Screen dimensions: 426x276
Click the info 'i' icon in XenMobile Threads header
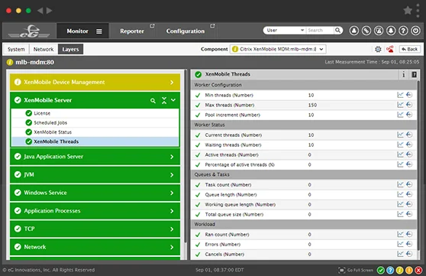click(403, 74)
